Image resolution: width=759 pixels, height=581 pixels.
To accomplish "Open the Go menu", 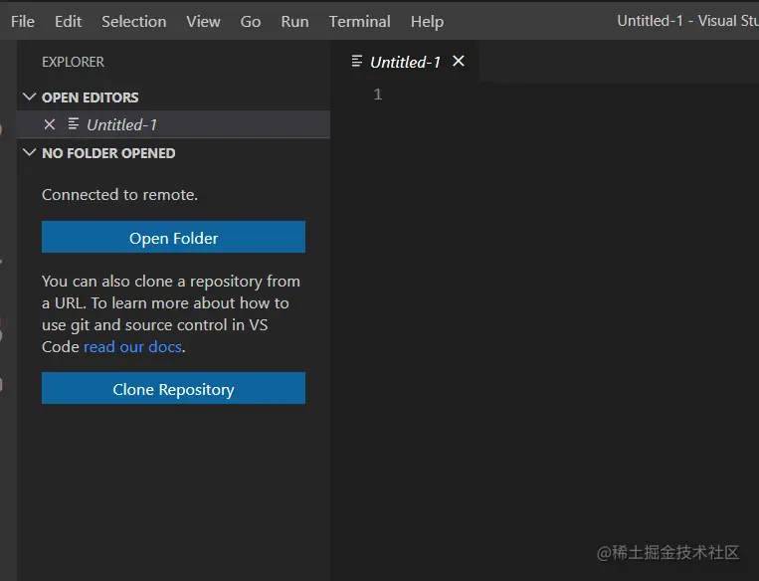I will [251, 21].
